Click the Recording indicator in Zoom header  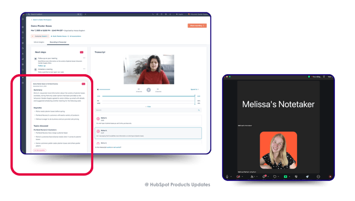coord(317,77)
